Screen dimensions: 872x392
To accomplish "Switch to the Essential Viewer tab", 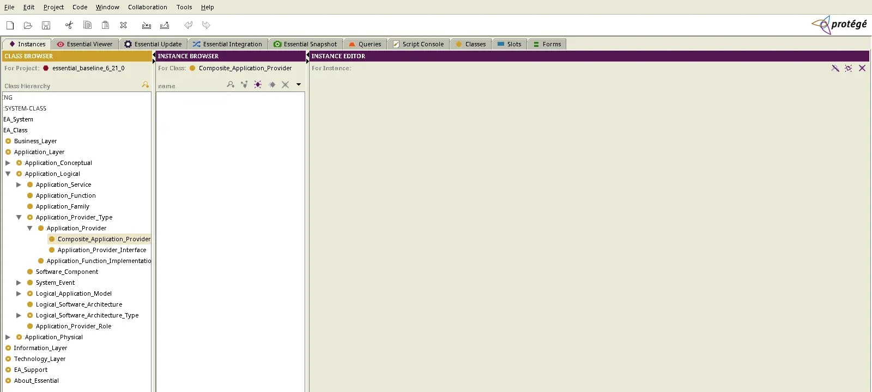I will (86, 44).
